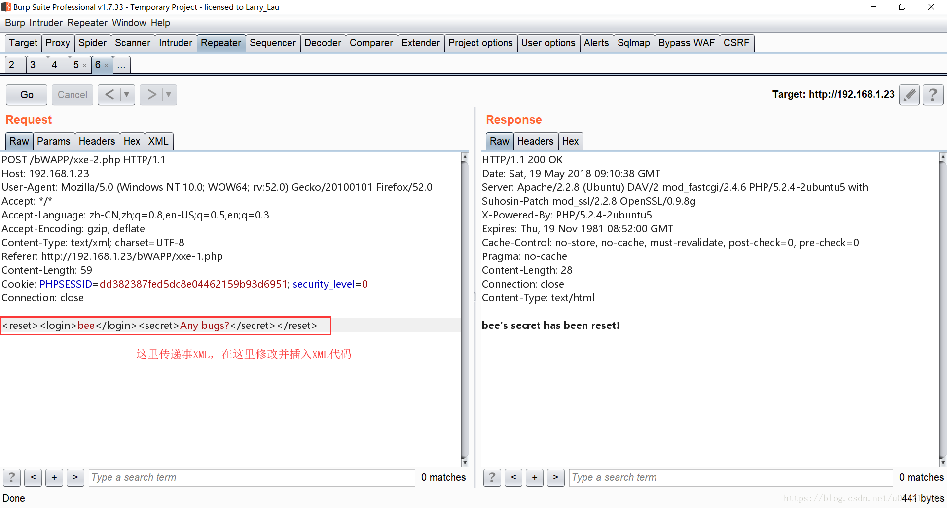947x508 pixels.
Task: Open Repeater help question mark icon
Action: [x=933, y=94]
